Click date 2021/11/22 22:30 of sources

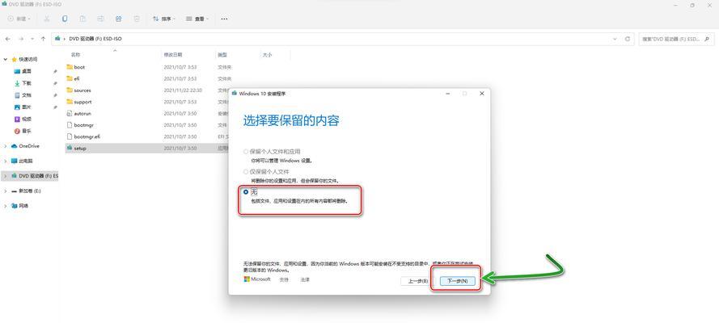pos(183,90)
